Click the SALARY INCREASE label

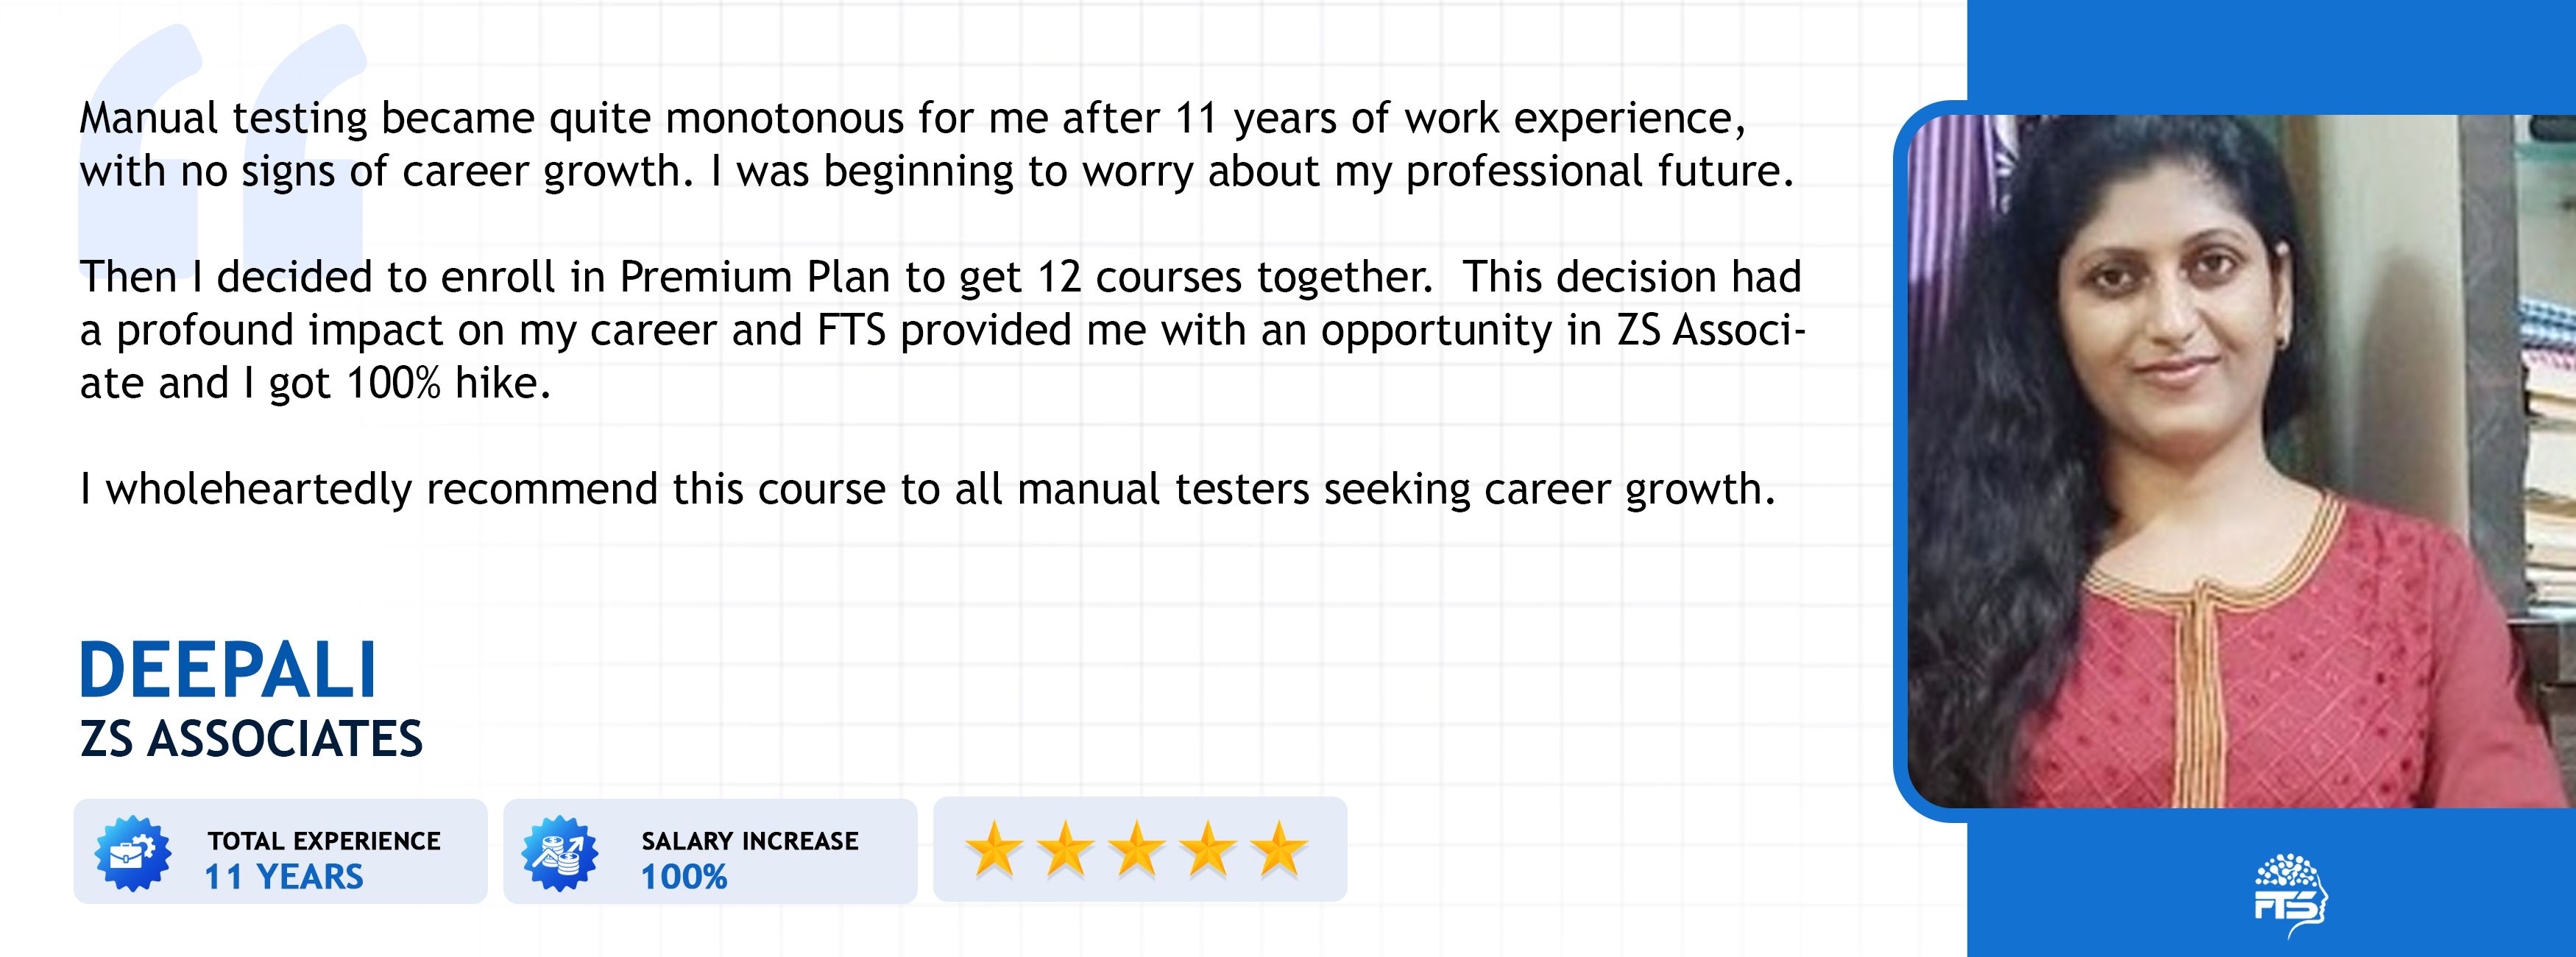tap(750, 841)
